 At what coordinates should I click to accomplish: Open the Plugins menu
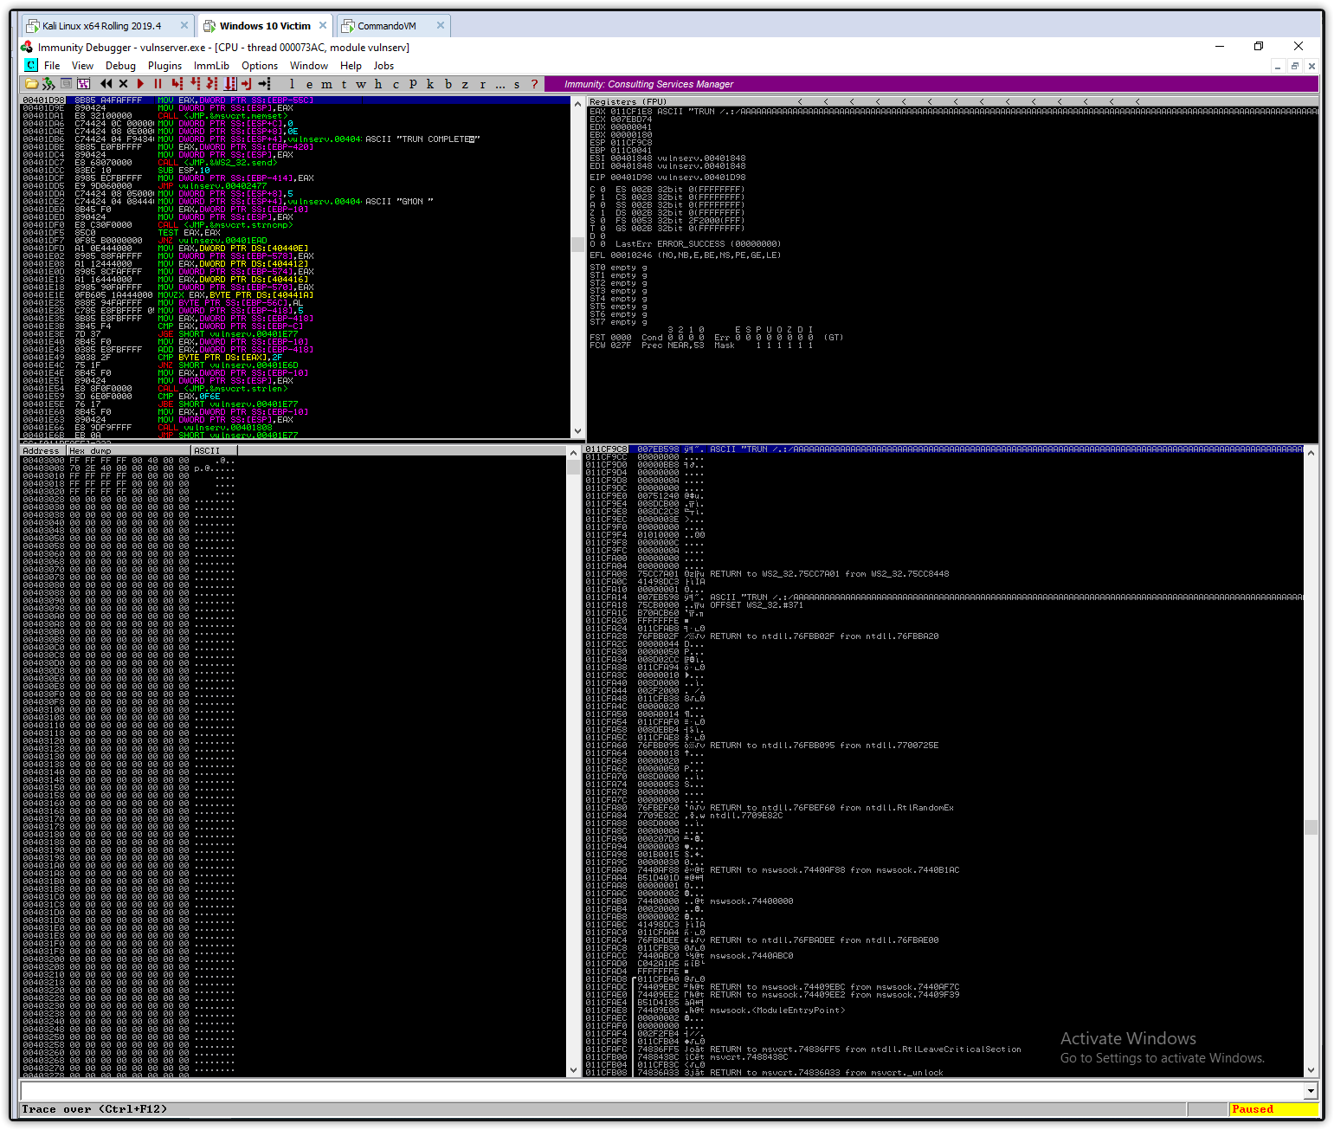164,66
